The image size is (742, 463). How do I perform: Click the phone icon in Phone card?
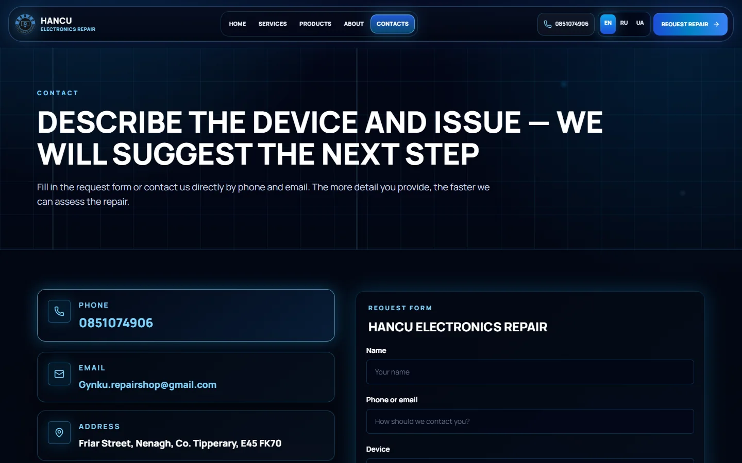[x=59, y=311]
